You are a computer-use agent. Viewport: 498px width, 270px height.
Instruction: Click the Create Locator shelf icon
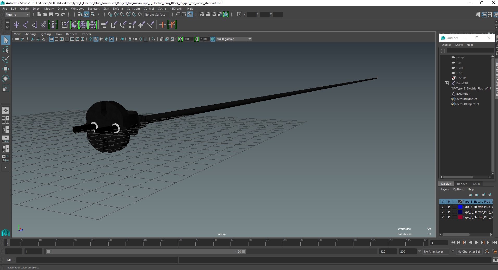(x=16, y=25)
